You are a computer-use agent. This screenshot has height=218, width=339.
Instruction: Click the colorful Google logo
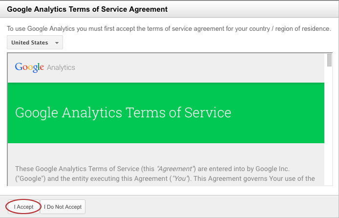[x=29, y=67]
